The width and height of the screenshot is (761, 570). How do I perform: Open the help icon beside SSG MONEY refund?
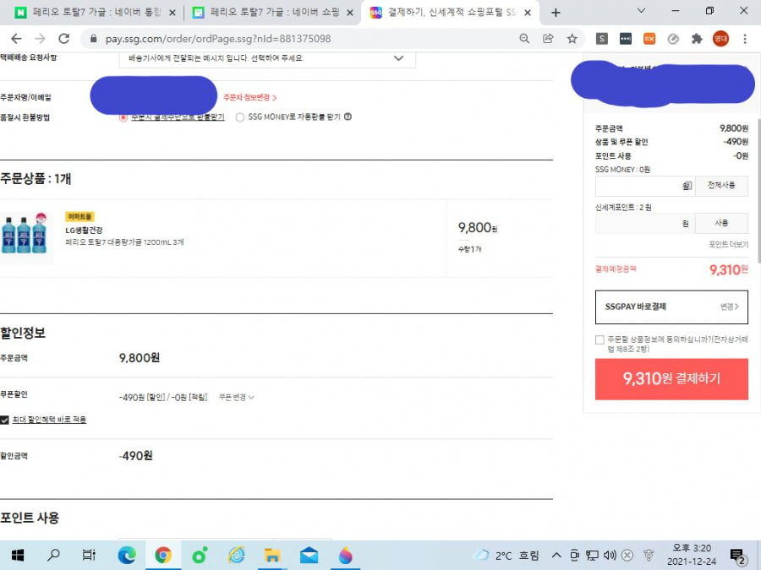pyautogui.click(x=348, y=117)
